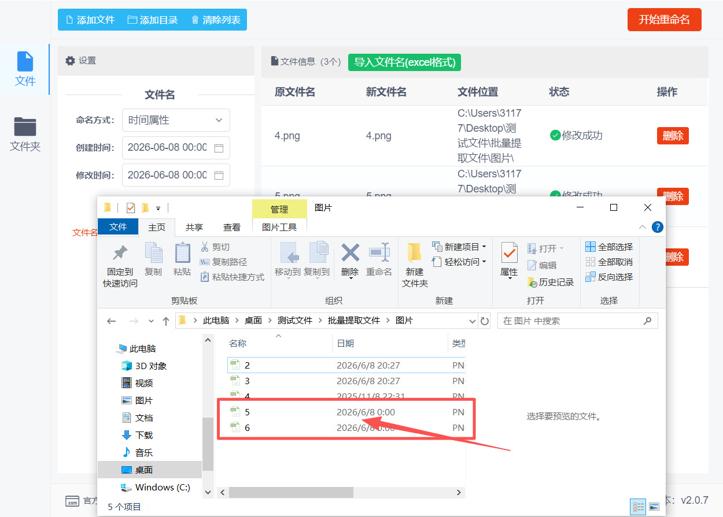
Task: Click 测试文件 in the address breadcrumb
Action: point(295,320)
